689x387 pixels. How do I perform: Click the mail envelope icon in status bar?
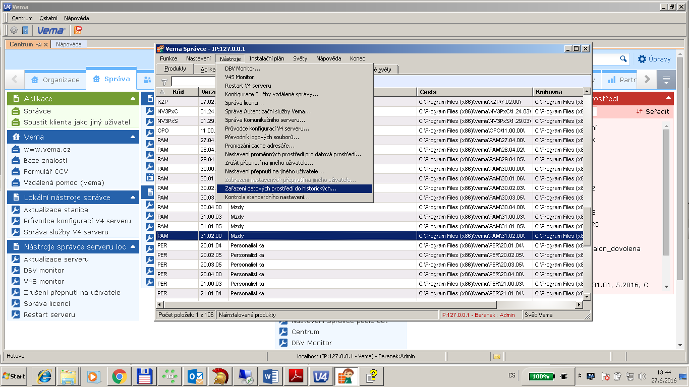coord(496,356)
